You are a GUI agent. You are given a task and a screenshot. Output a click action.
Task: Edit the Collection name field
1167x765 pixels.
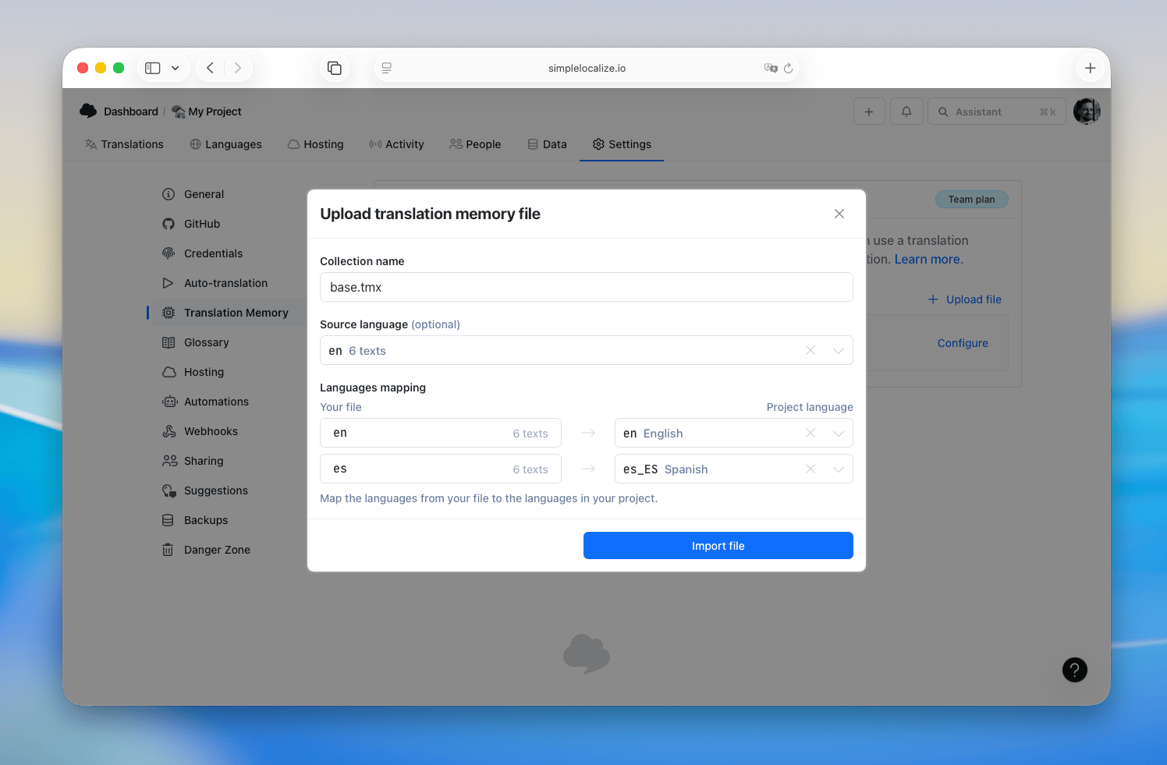pyautogui.click(x=586, y=287)
